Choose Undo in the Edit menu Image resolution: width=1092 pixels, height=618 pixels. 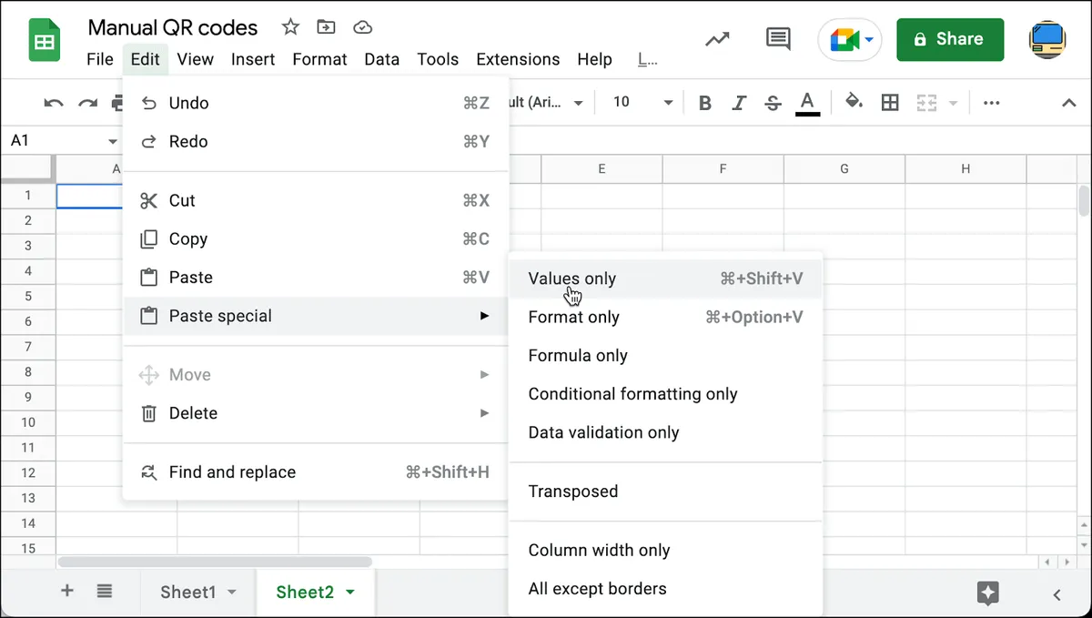tap(315, 103)
